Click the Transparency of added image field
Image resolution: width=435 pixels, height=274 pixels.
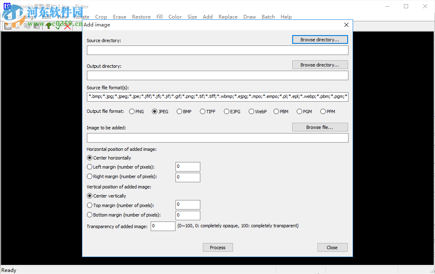(163, 226)
